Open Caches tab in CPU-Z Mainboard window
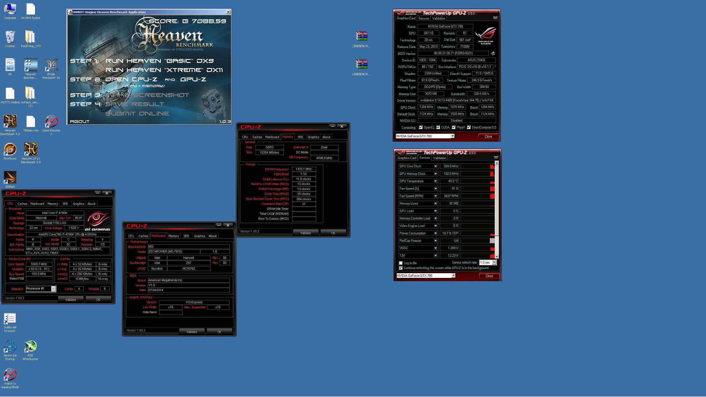This screenshot has height=397, width=706. [x=143, y=236]
